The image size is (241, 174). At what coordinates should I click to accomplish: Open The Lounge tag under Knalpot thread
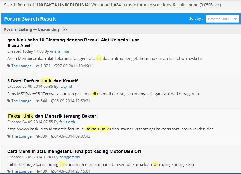22,171
